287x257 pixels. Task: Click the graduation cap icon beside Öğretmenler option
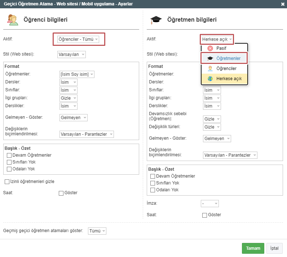[x=210, y=58]
